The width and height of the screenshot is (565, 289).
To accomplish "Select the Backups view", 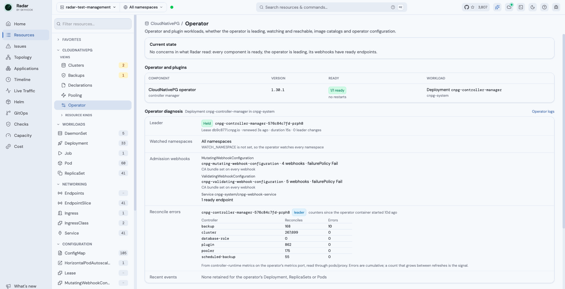I will point(93,75).
